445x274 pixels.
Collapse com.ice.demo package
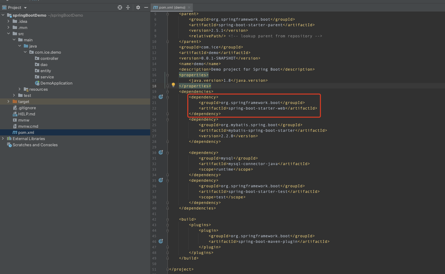click(x=25, y=52)
